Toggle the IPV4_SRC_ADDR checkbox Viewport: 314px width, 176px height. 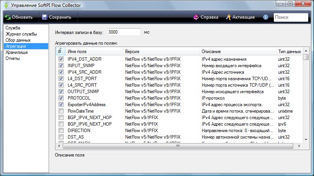coord(61,72)
